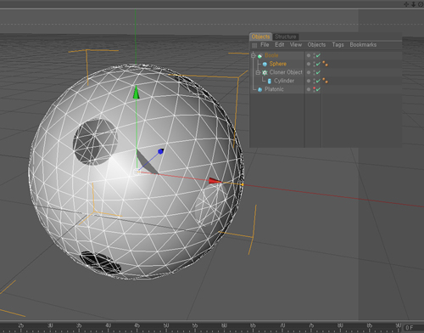
Task: Click the blue Z-axis handle
Action: pos(160,151)
